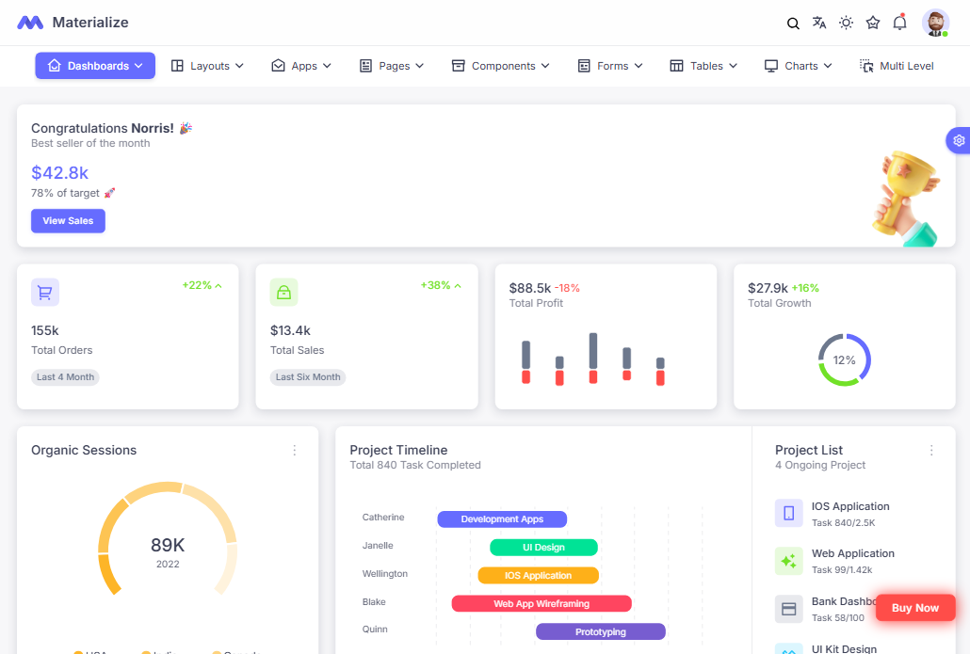The image size is (970, 654).
Task: Select the UI Design timeline bar
Action: [543, 547]
